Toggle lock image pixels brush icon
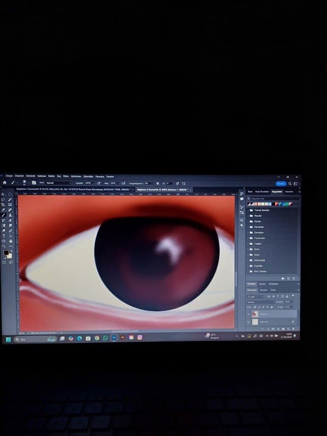Screen dimensions: 327x436 [259, 307]
